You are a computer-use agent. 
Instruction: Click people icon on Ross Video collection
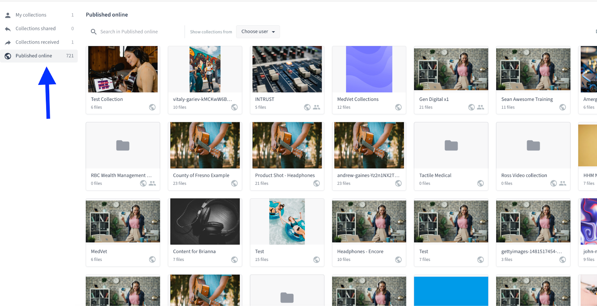(563, 183)
